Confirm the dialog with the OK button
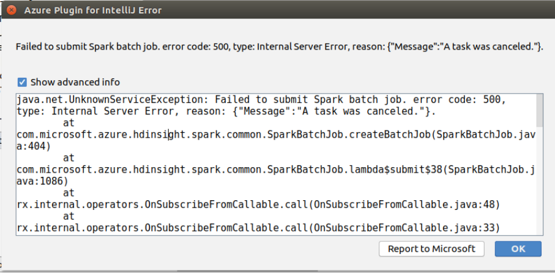The image size is (555, 273). pyautogui.click(x=518, y=249)
